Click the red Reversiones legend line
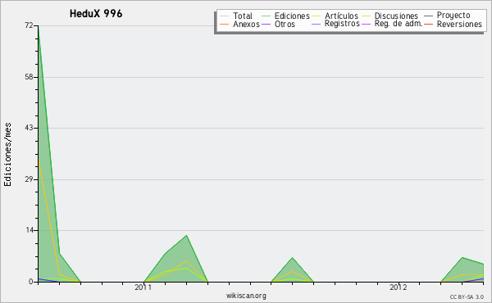492x303 pixels. [x=428, y=24]
